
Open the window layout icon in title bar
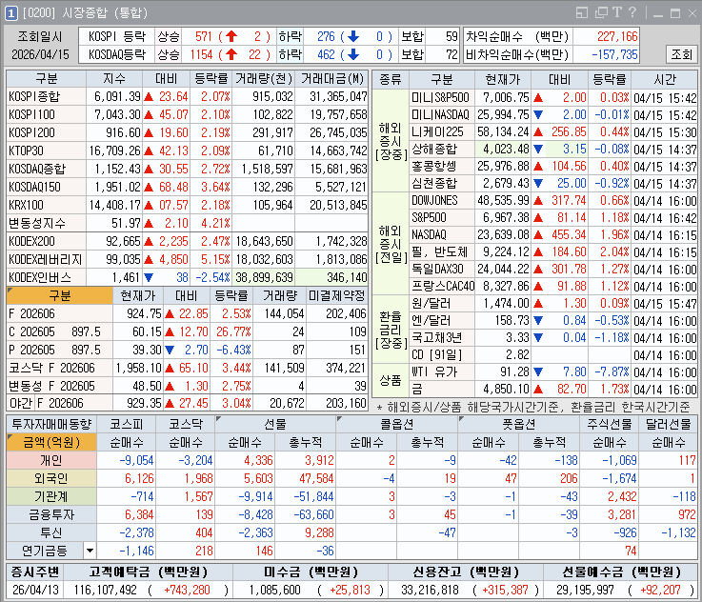click(x=581, y=13)
